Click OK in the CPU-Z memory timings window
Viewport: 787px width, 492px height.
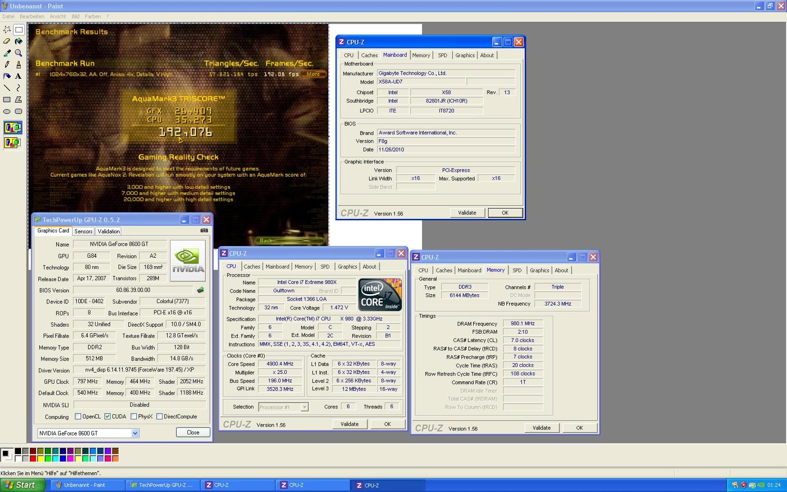click(x=579, y=428)
